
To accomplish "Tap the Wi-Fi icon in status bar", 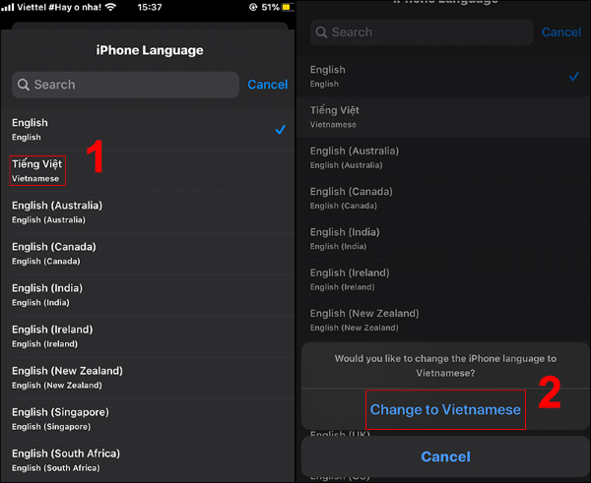I will pos(110,7).
